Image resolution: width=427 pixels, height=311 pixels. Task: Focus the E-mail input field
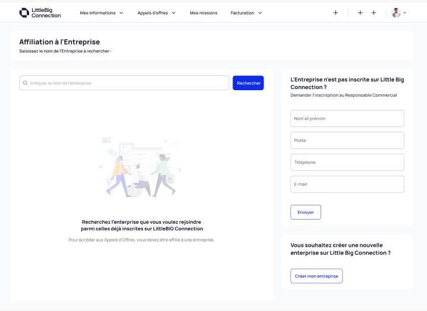347,185
